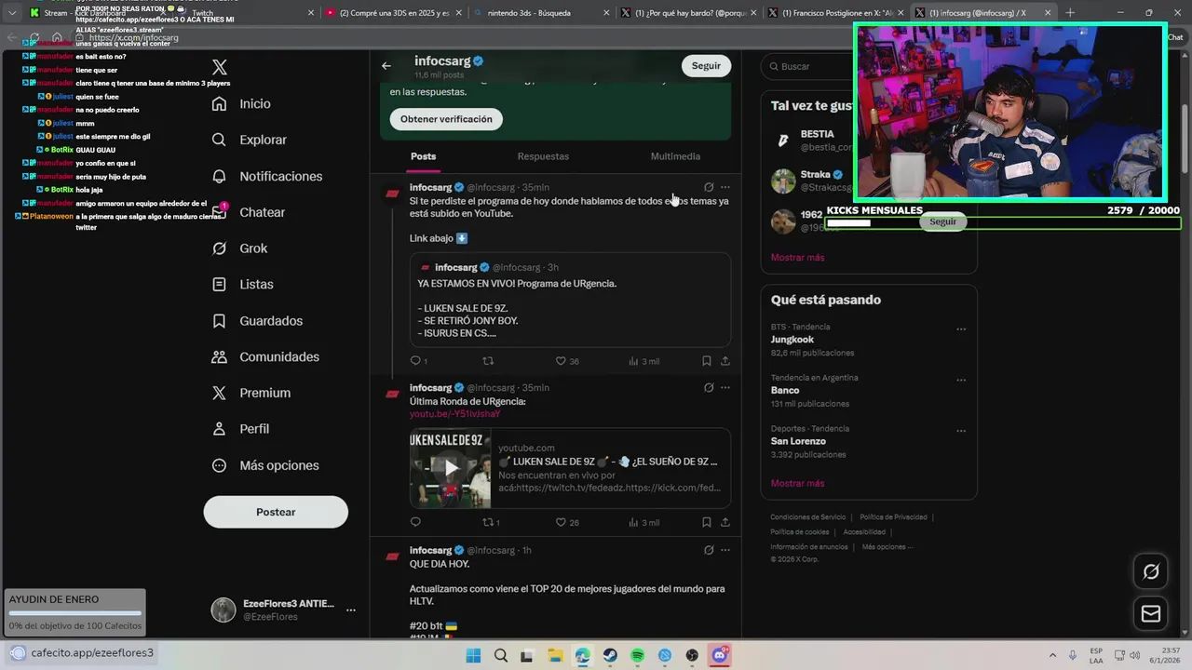The image size is (1192, 670).
Task: Open Chatear in the sidebar
Action: (x=249, y=212)
